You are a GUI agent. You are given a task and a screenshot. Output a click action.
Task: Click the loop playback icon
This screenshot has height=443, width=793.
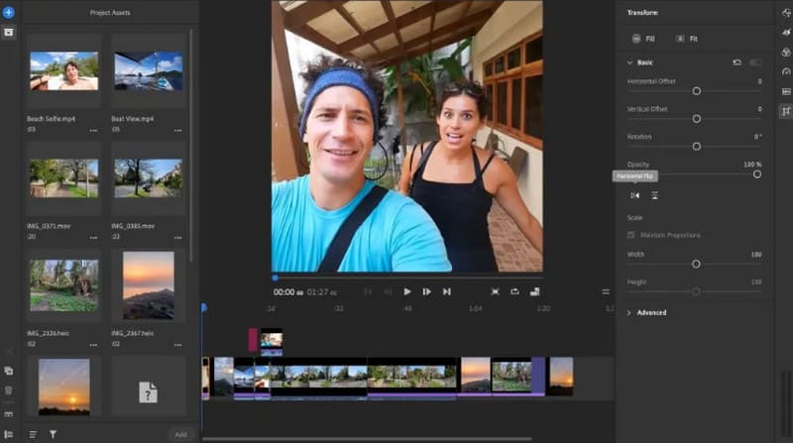tap(515, 291)
